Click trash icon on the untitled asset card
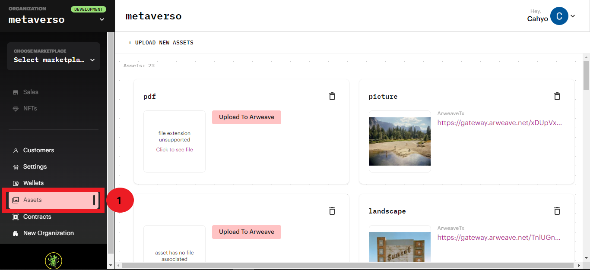 332,211
